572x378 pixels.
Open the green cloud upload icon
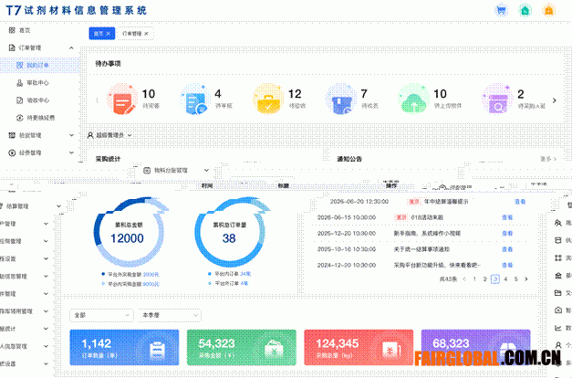click(x=413, y=99)
